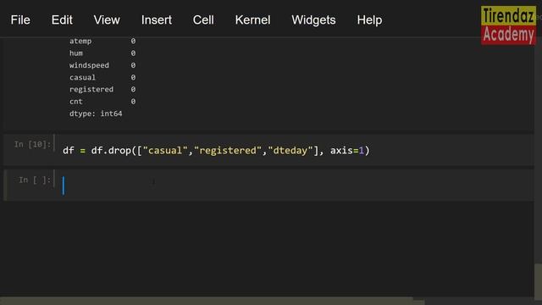This screenshot has height=305, width=542.
Task: Click the axis=1 argument in code
Action: click(347, 151)
